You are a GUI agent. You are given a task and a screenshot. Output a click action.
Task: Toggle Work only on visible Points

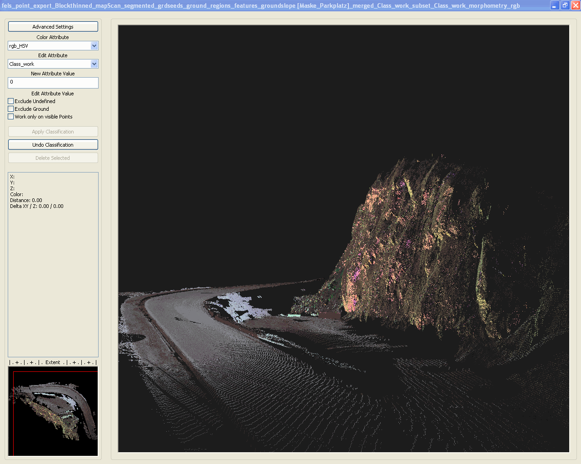coord(11,117)
